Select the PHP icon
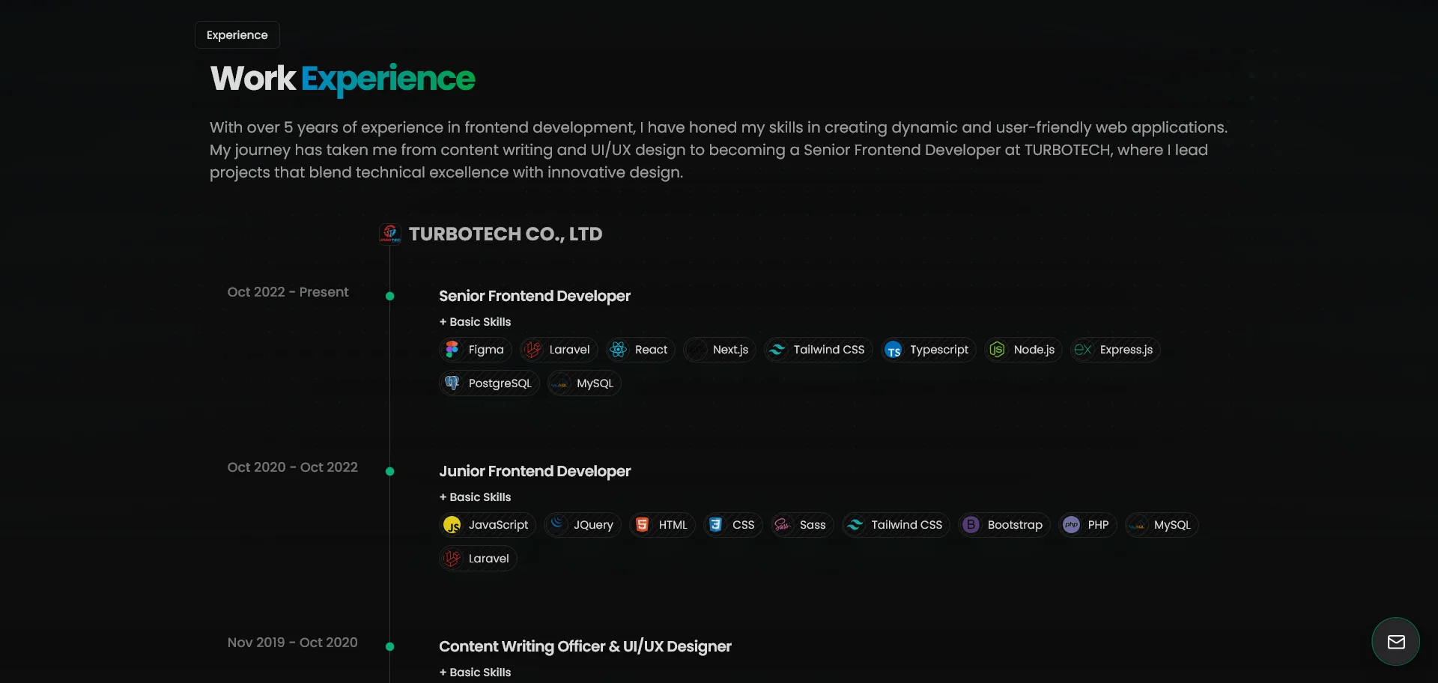Image resolution: width=1438 pixels, height=683 pixels. click(x=1071, y=524)
